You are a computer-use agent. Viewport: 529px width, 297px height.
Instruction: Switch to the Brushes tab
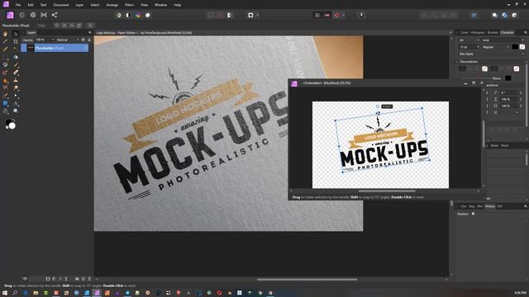tap(493, 33)
